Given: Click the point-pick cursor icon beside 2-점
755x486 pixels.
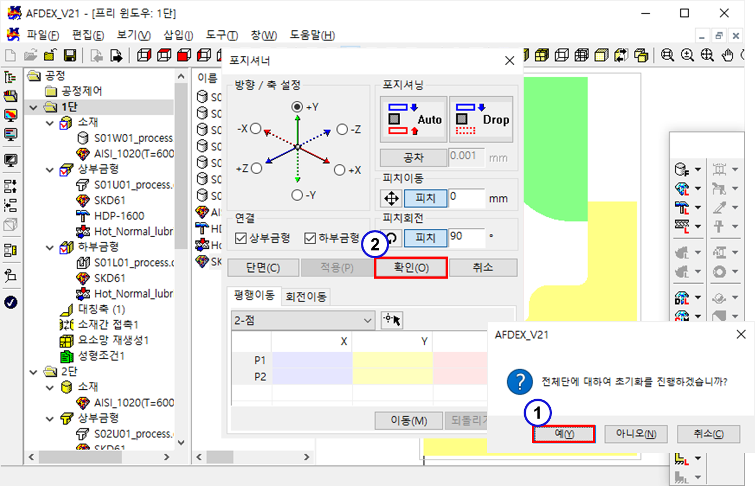Looking at the screenshot, I should (x=392, y=320).
